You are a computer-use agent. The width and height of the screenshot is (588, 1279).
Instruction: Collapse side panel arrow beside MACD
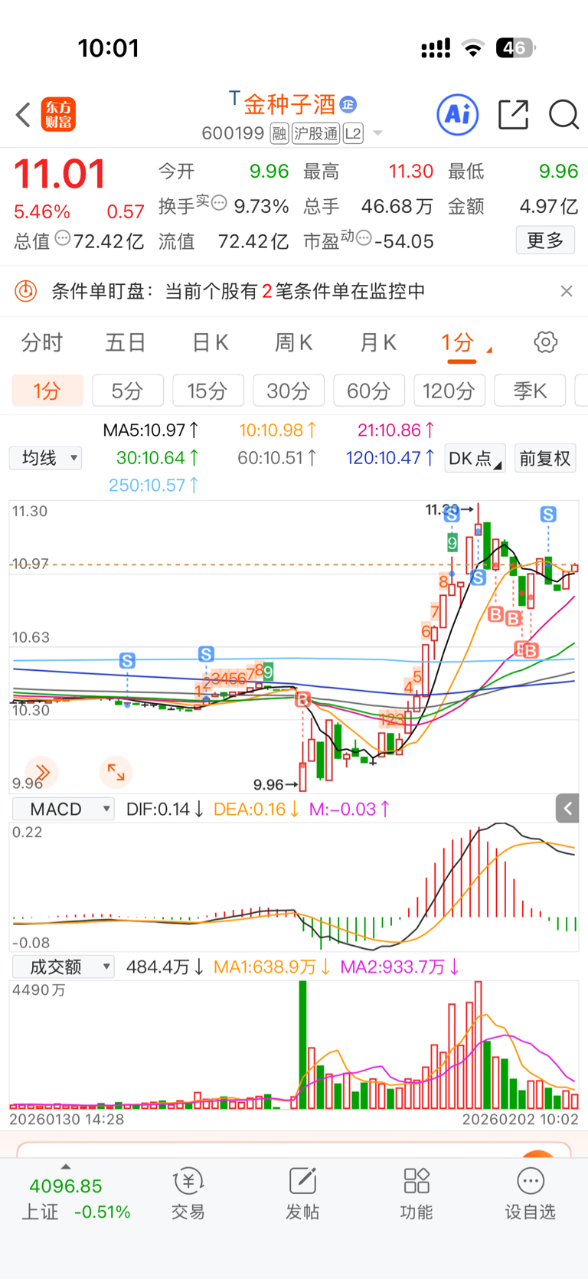point(567,808)
